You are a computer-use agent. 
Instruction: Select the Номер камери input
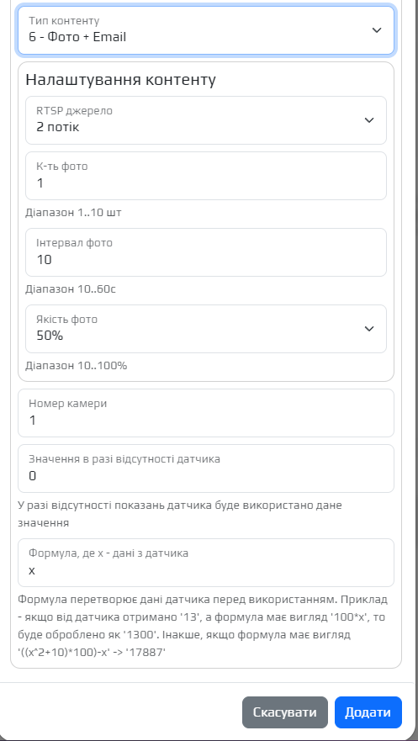(206, 413)
